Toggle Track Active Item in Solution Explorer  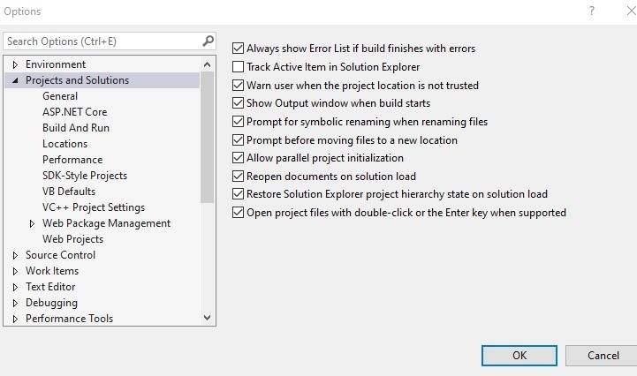238,67
